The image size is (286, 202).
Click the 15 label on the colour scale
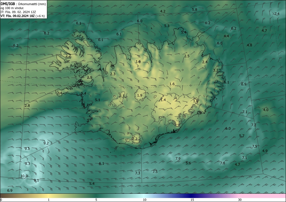coord(192,200)
